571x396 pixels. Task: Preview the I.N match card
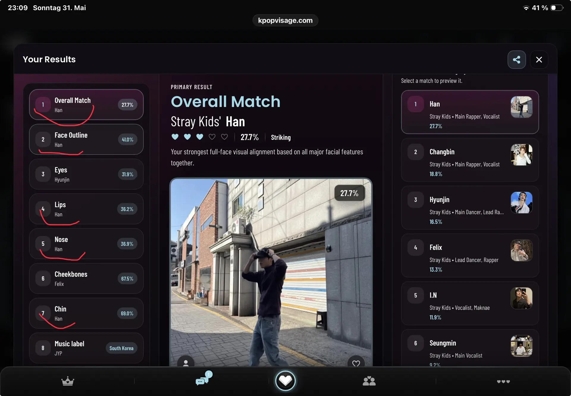[470, 303]
